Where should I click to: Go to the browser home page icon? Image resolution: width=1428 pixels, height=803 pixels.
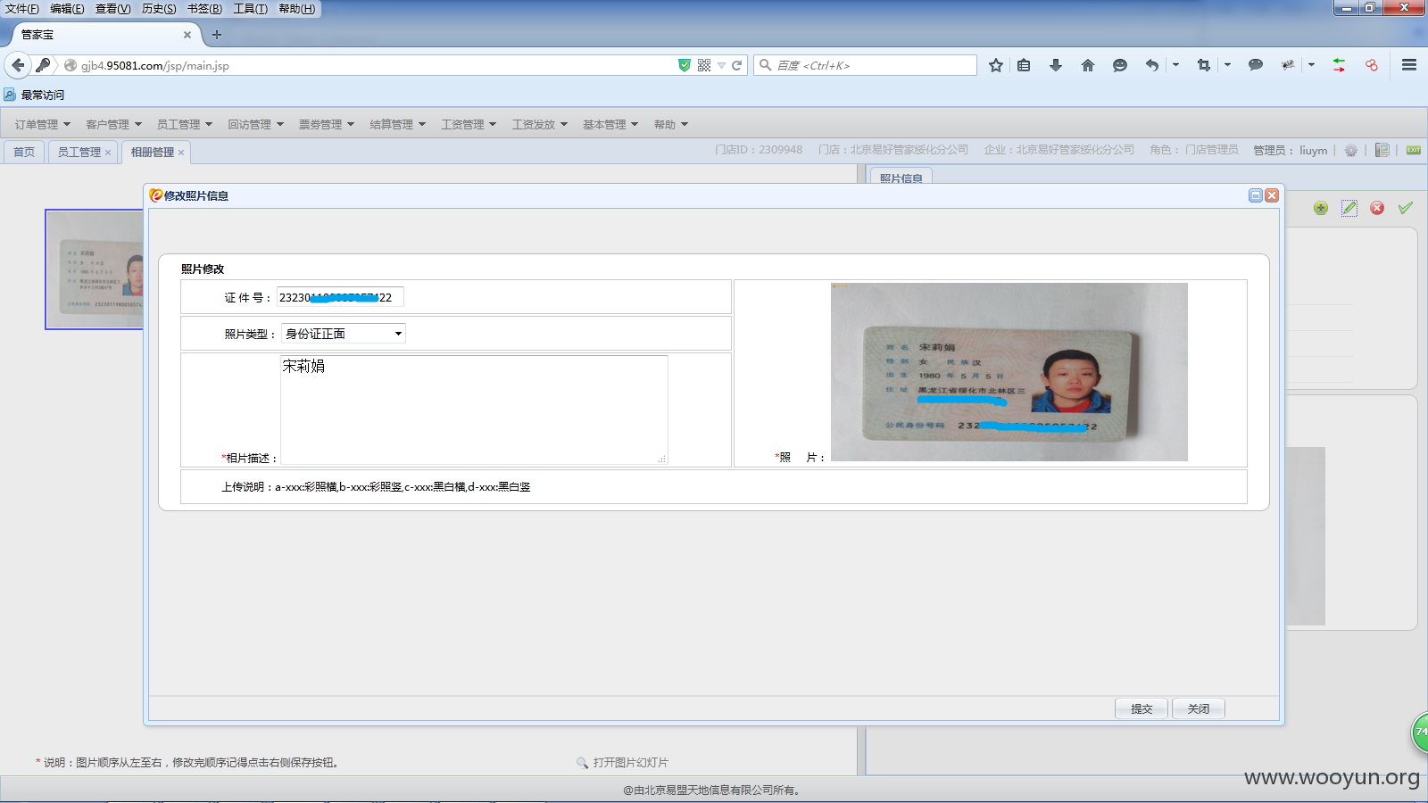[1088, 65]
